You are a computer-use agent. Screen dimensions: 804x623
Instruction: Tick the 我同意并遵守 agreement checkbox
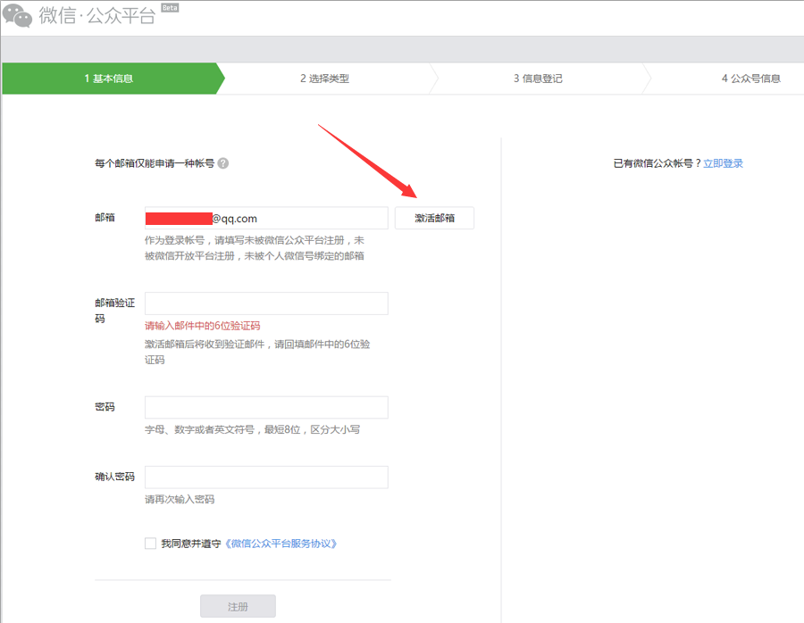click(x=150, y=544)
